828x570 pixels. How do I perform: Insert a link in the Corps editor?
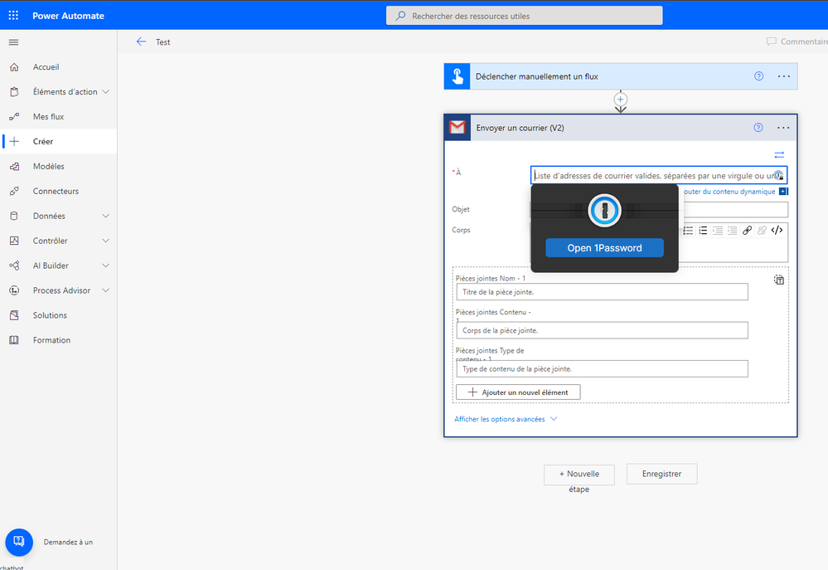[x=747, y=231]
